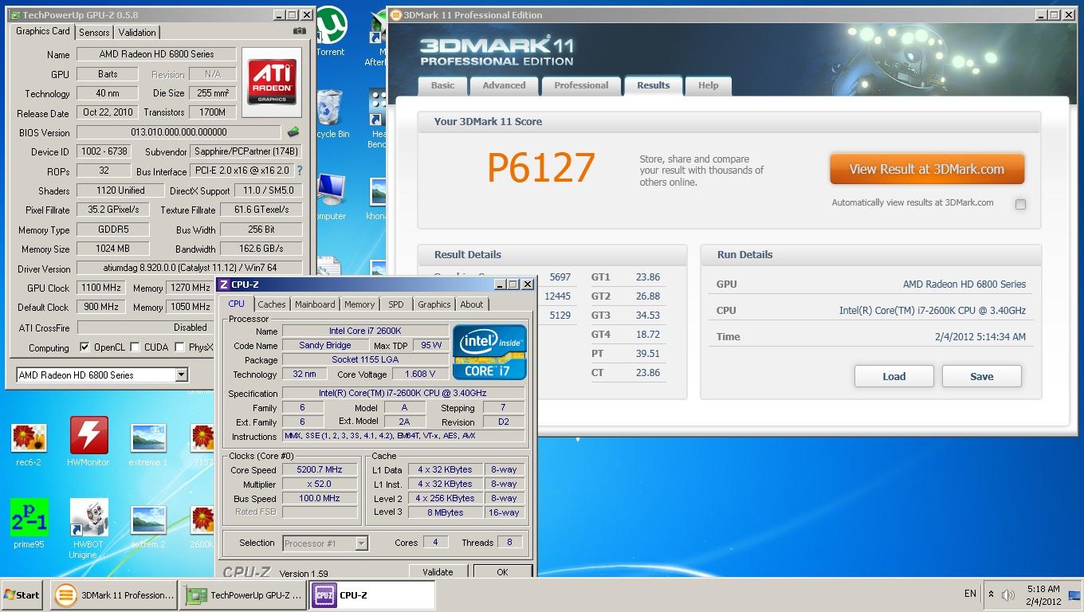Click the Multiplier x 52.0 value

pos(319,484)
